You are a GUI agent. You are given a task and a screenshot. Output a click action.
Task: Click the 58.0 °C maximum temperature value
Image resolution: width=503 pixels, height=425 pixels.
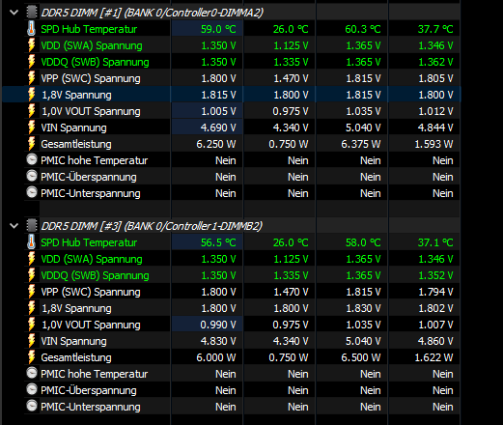point(363,242)
